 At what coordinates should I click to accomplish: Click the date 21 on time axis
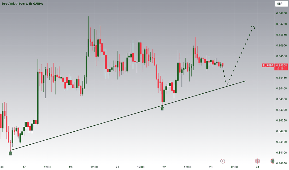click(x=118, y=167)
